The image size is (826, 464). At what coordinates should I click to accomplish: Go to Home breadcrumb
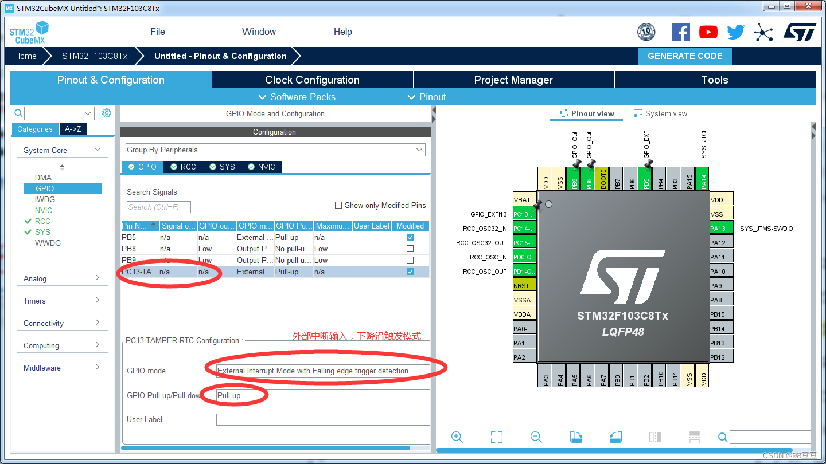pos(25,56)
